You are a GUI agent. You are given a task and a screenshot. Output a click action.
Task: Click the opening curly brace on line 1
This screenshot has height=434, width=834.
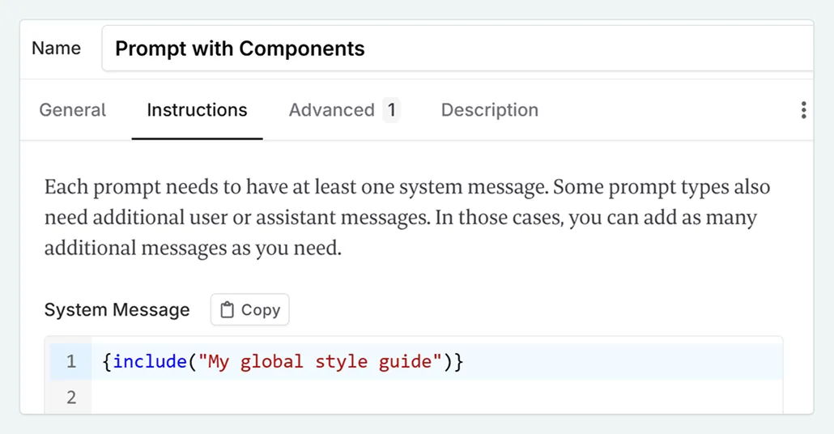108,362
